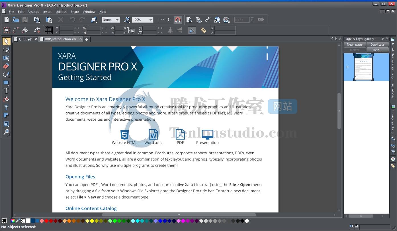Open the File menu
The image size is (397, 231).
tap(11, 12)
